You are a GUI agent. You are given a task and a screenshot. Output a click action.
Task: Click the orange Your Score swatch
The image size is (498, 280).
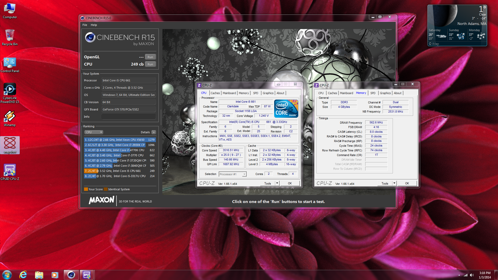[x=86, y=189]
